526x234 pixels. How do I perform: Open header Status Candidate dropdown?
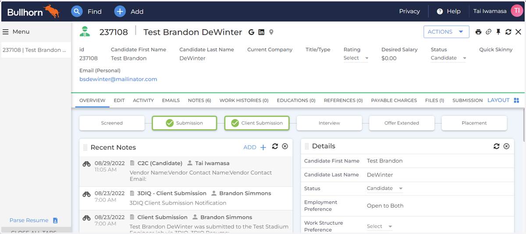tap(448, 58)
